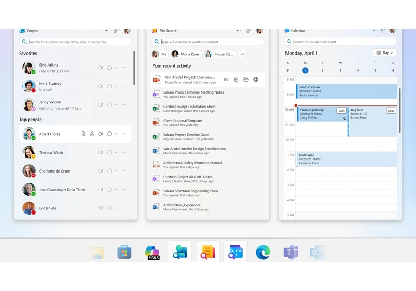Open the Day view dropdown
The height and width of the screenshot is (291, 416).
(x=385, y=52)
